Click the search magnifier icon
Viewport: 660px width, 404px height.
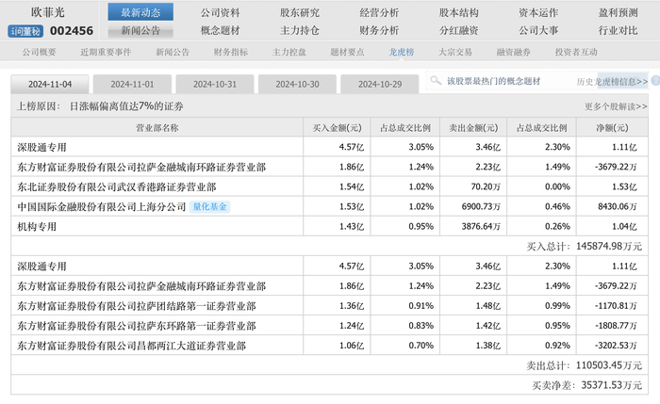tap(436, 80)
